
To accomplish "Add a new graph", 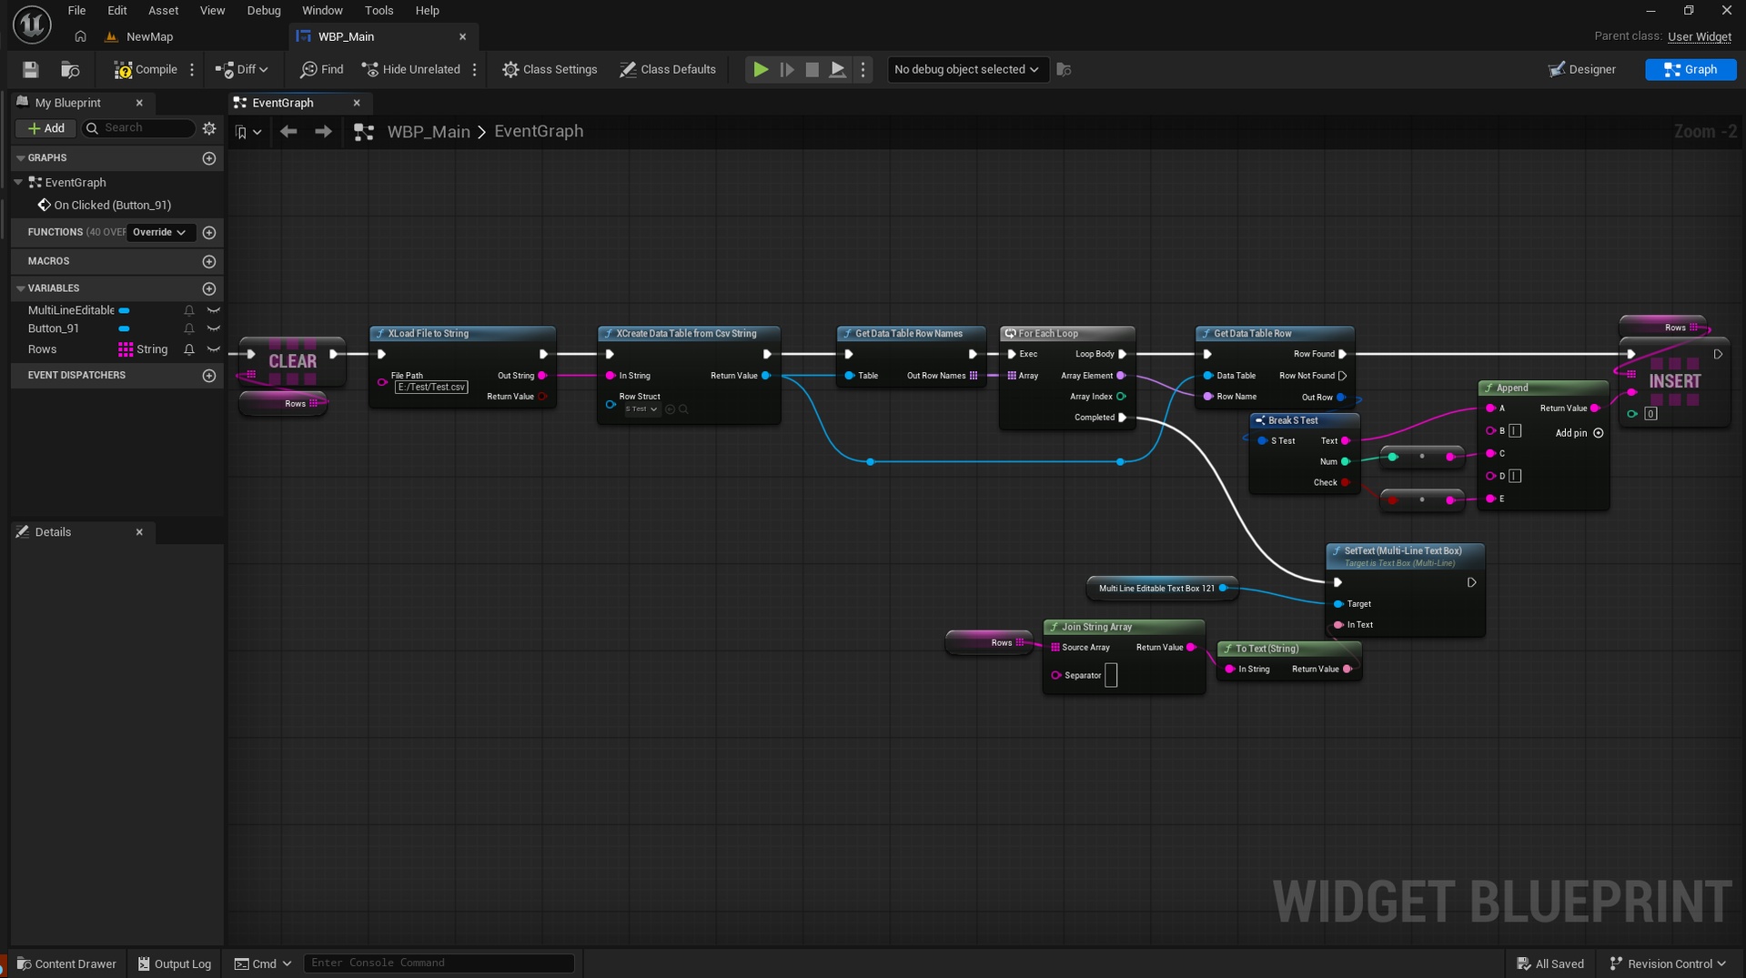I will [209, 158].
